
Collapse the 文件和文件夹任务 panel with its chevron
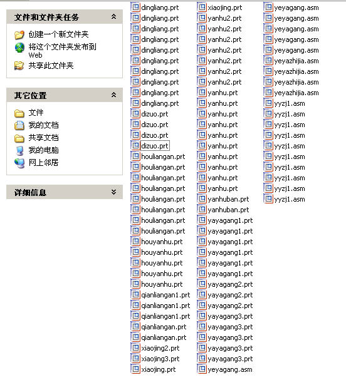pyautogui.click(x=113, y=17)
